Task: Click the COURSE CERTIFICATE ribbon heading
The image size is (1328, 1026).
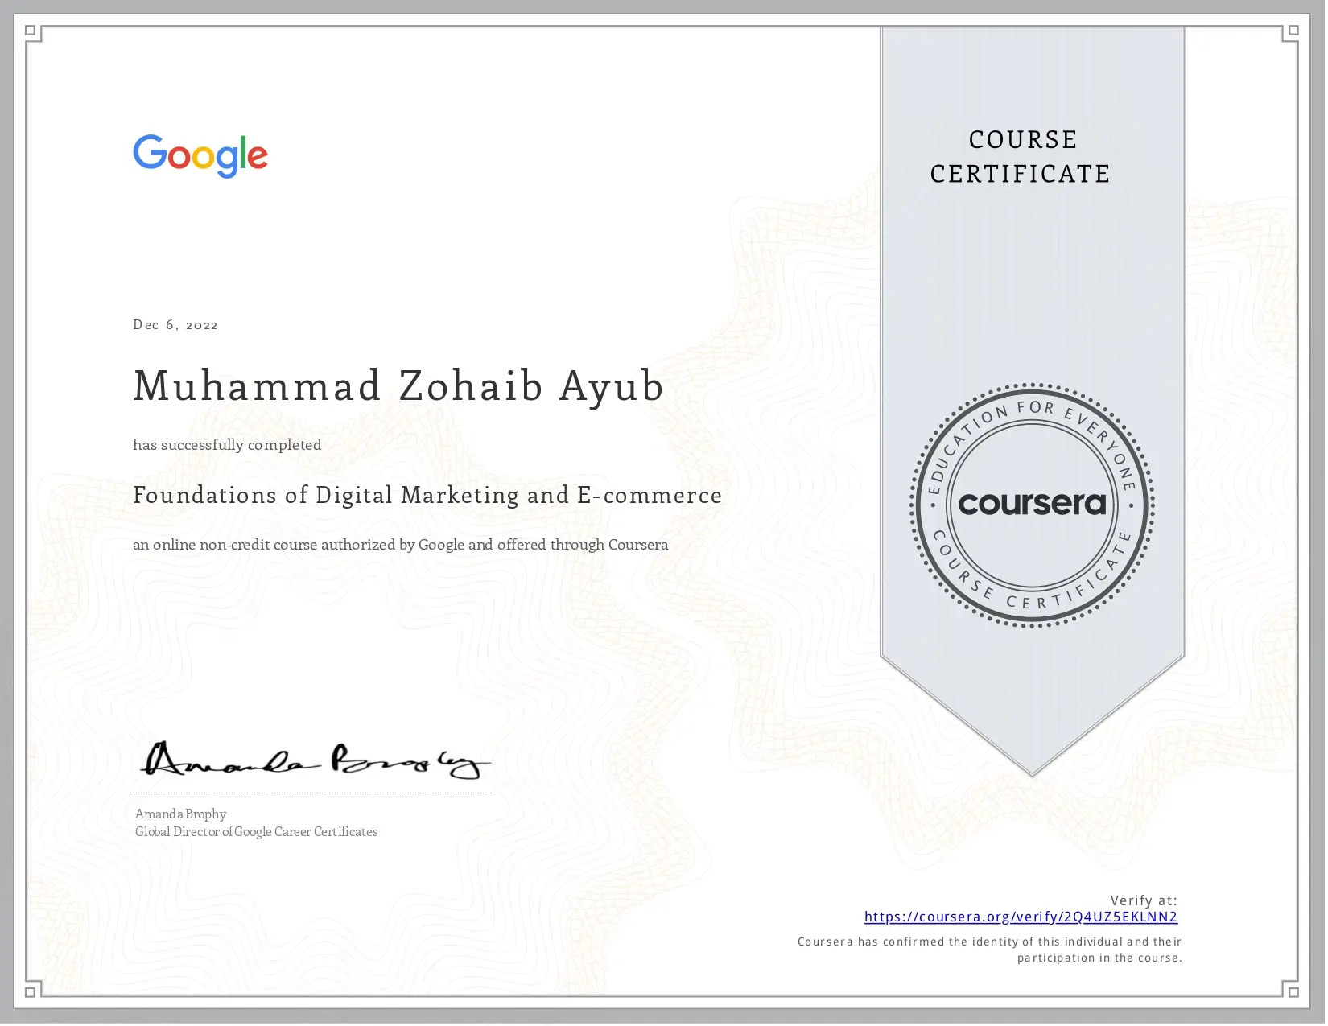Action: (1021, 156)
